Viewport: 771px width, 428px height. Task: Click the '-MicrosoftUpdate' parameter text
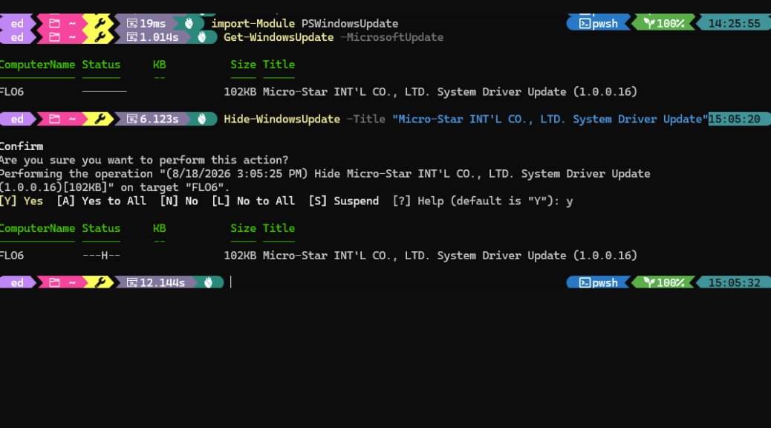click(392, 37)
